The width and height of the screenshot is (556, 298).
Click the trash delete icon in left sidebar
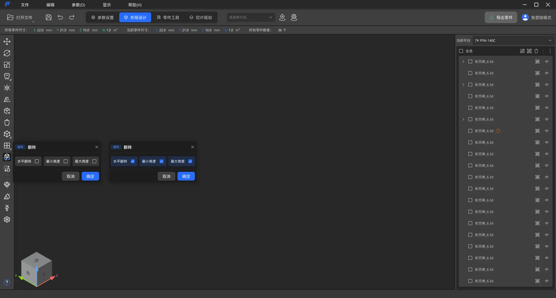pyautogui.click(x=7, y=122)
